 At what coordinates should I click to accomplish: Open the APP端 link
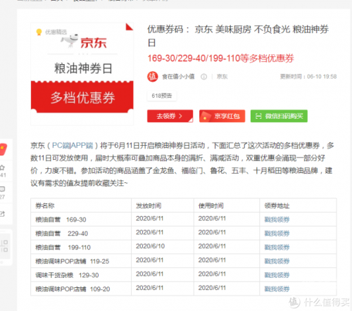[x=82, y=146]
